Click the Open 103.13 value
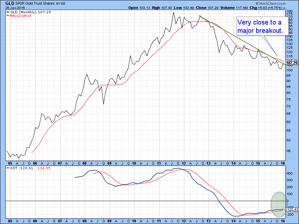299x224 pixels. pyautogui.click(x=139, y=8)
